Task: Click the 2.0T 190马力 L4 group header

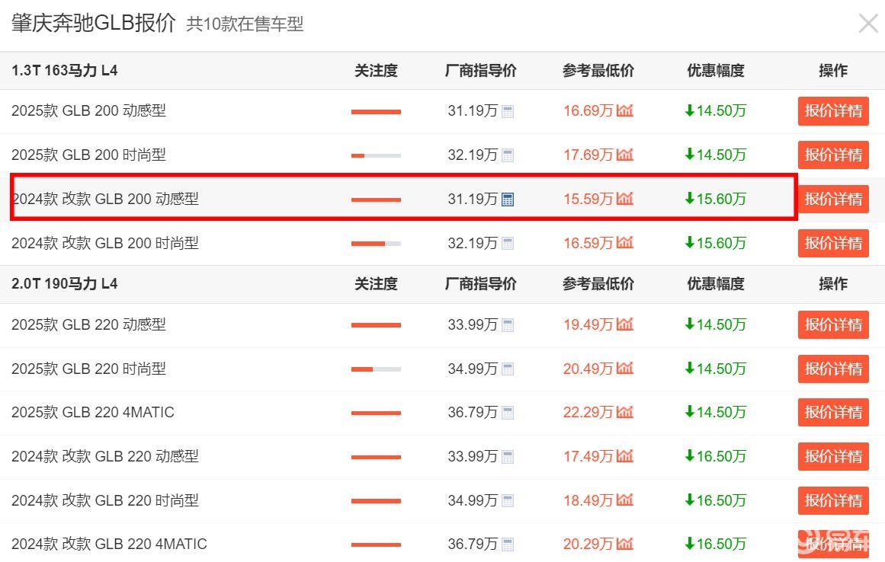Action: 65,284
